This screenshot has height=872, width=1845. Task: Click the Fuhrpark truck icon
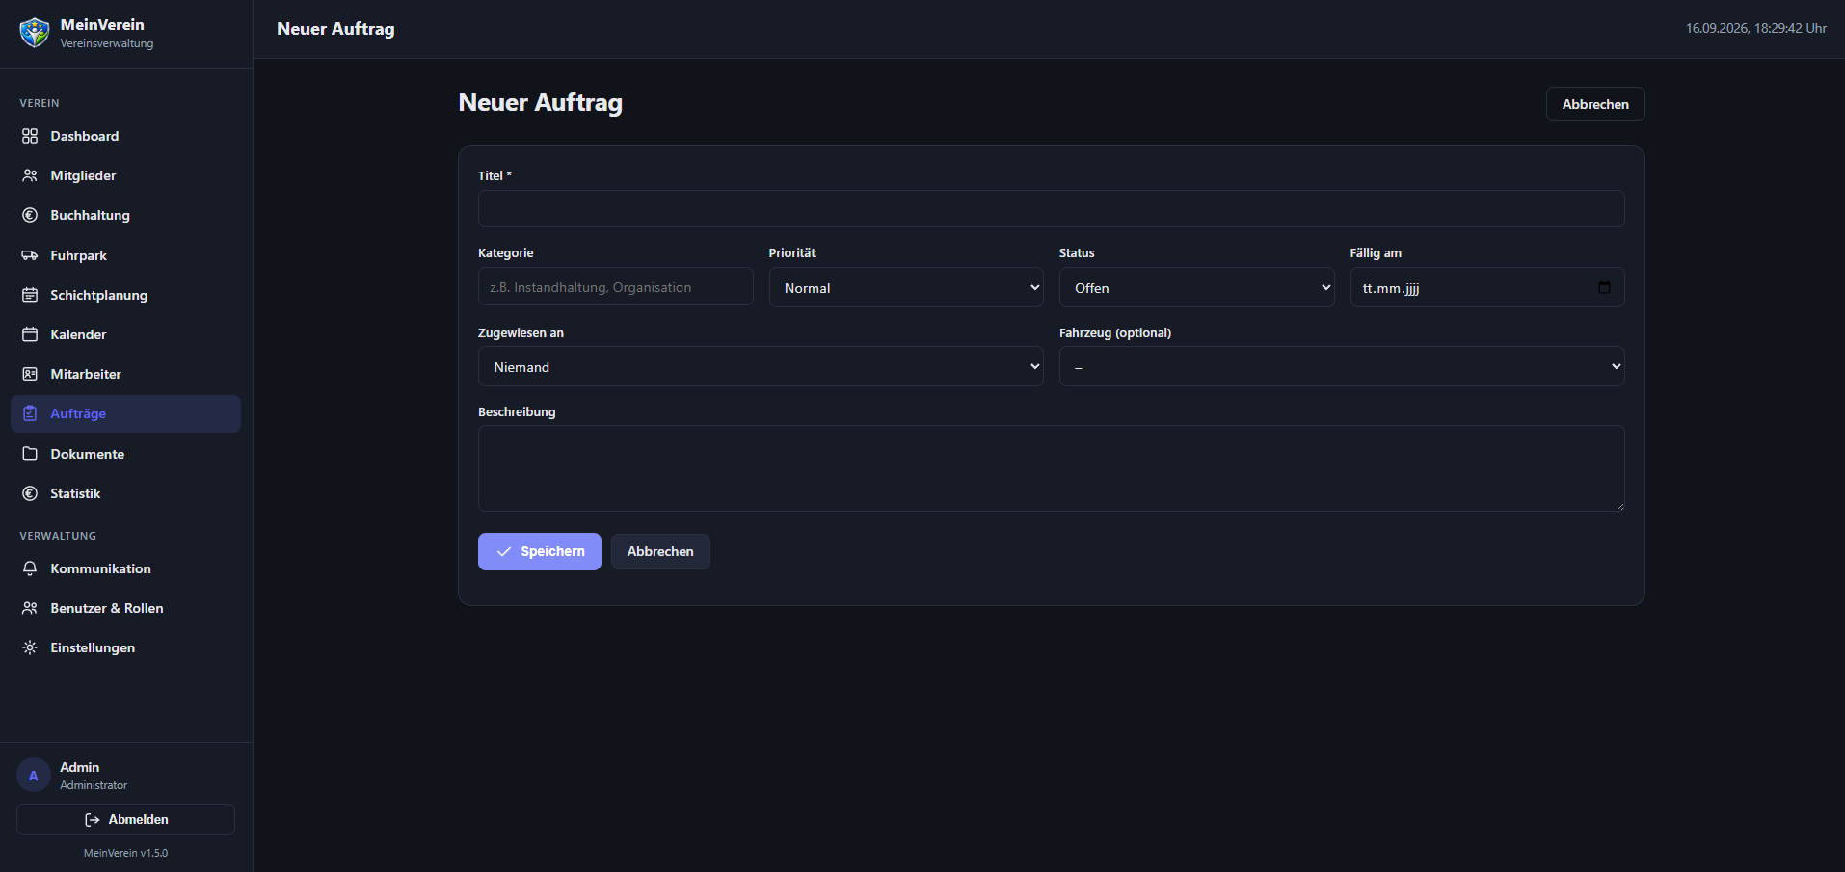(30, 255)
